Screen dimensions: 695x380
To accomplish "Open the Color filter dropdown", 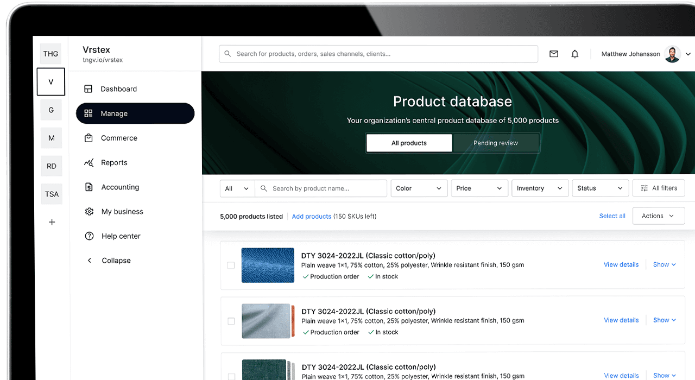I will (419, 188).
